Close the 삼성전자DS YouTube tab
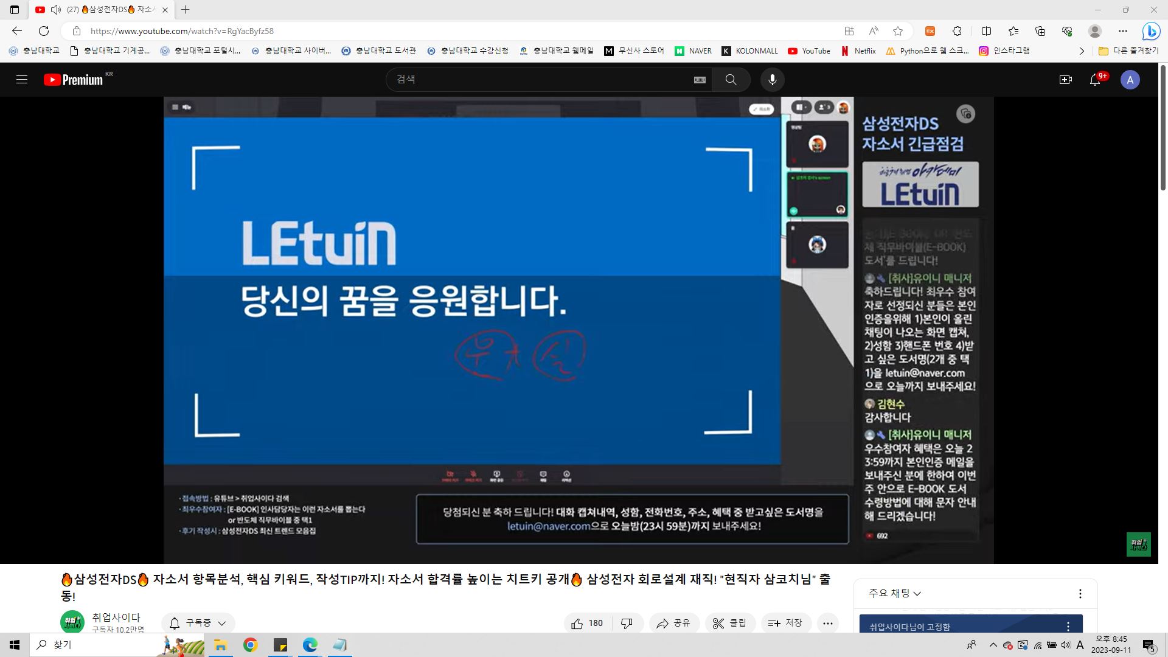Viewport: 1168px width, 657px height. [x=165, y=10]
